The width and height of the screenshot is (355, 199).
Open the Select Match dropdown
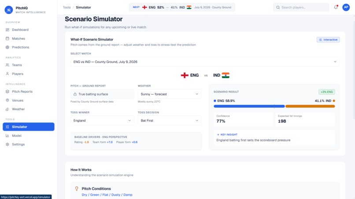click(x=205, y=62)
